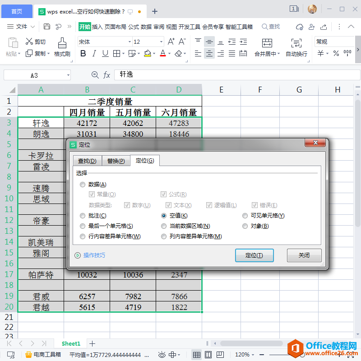Click the eraser clear format icon
361x361 pixels.
(178, 54)
